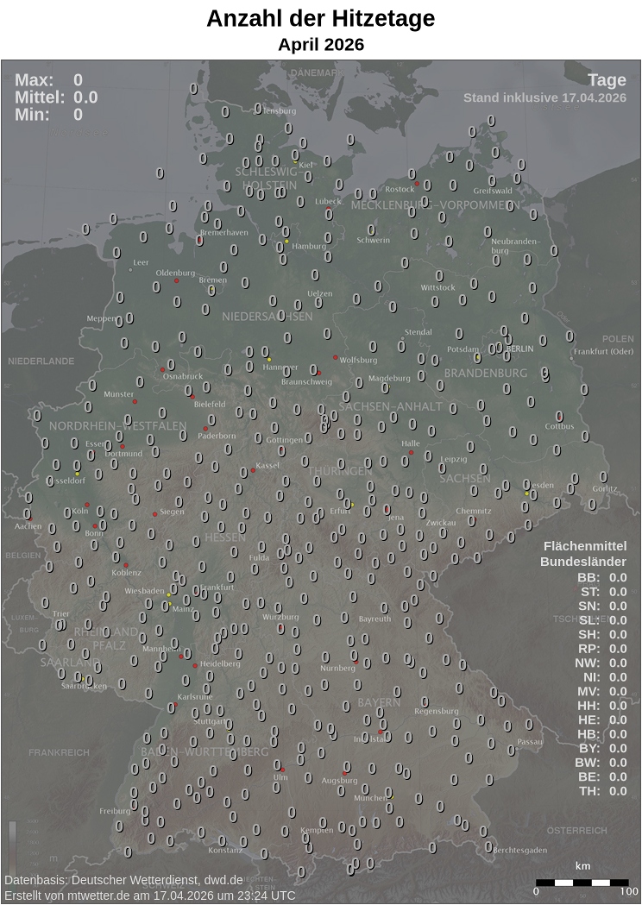This screenshot has height=905, width=642.
Task: Click the yellow Hannover city marker
Action: click(x=268, y=359)
